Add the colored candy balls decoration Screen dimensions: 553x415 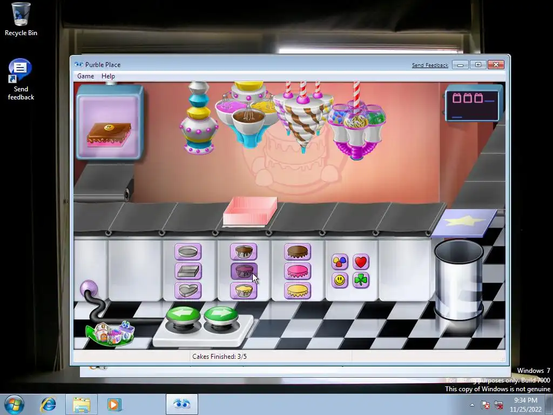click(x=340, y=262)
